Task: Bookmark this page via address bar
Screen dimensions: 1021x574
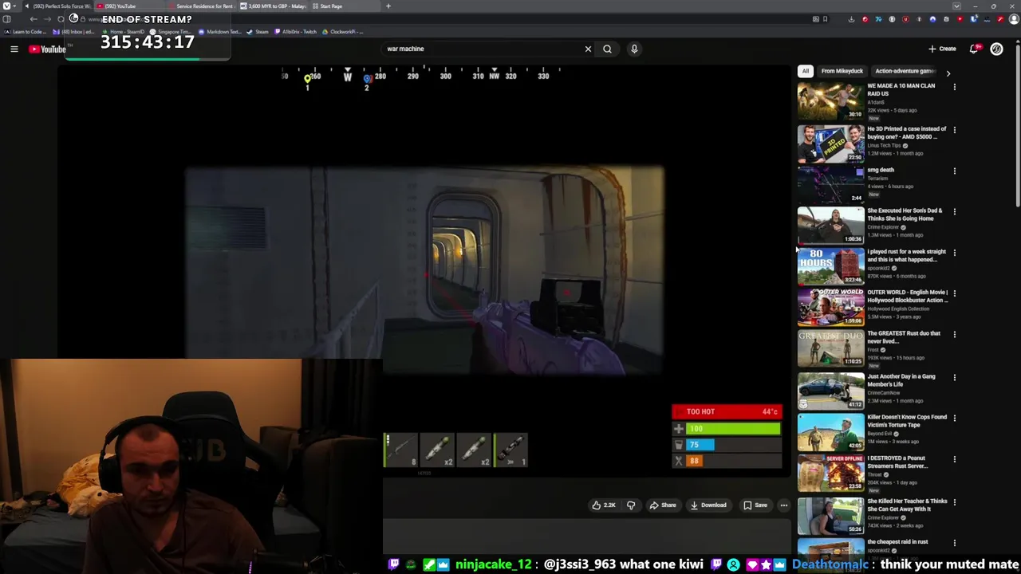Action: 825,19
